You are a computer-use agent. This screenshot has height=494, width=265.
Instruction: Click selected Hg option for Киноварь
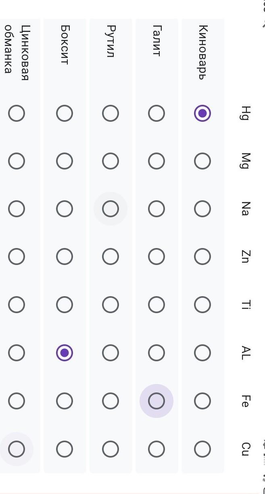(x=202, y=113)
